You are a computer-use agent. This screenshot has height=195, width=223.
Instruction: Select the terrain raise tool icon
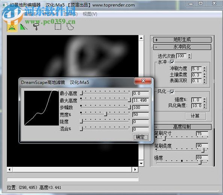pos(12,27)
